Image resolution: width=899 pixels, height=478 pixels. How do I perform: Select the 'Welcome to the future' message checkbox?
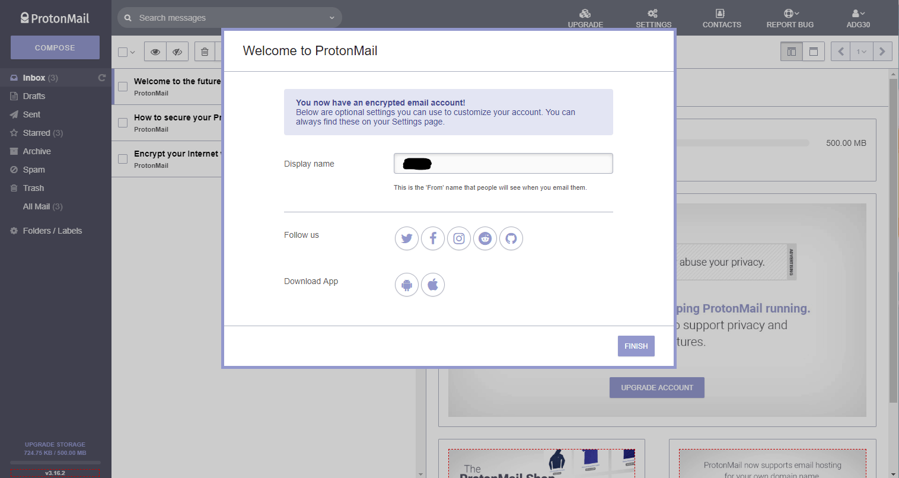point(123,87)
